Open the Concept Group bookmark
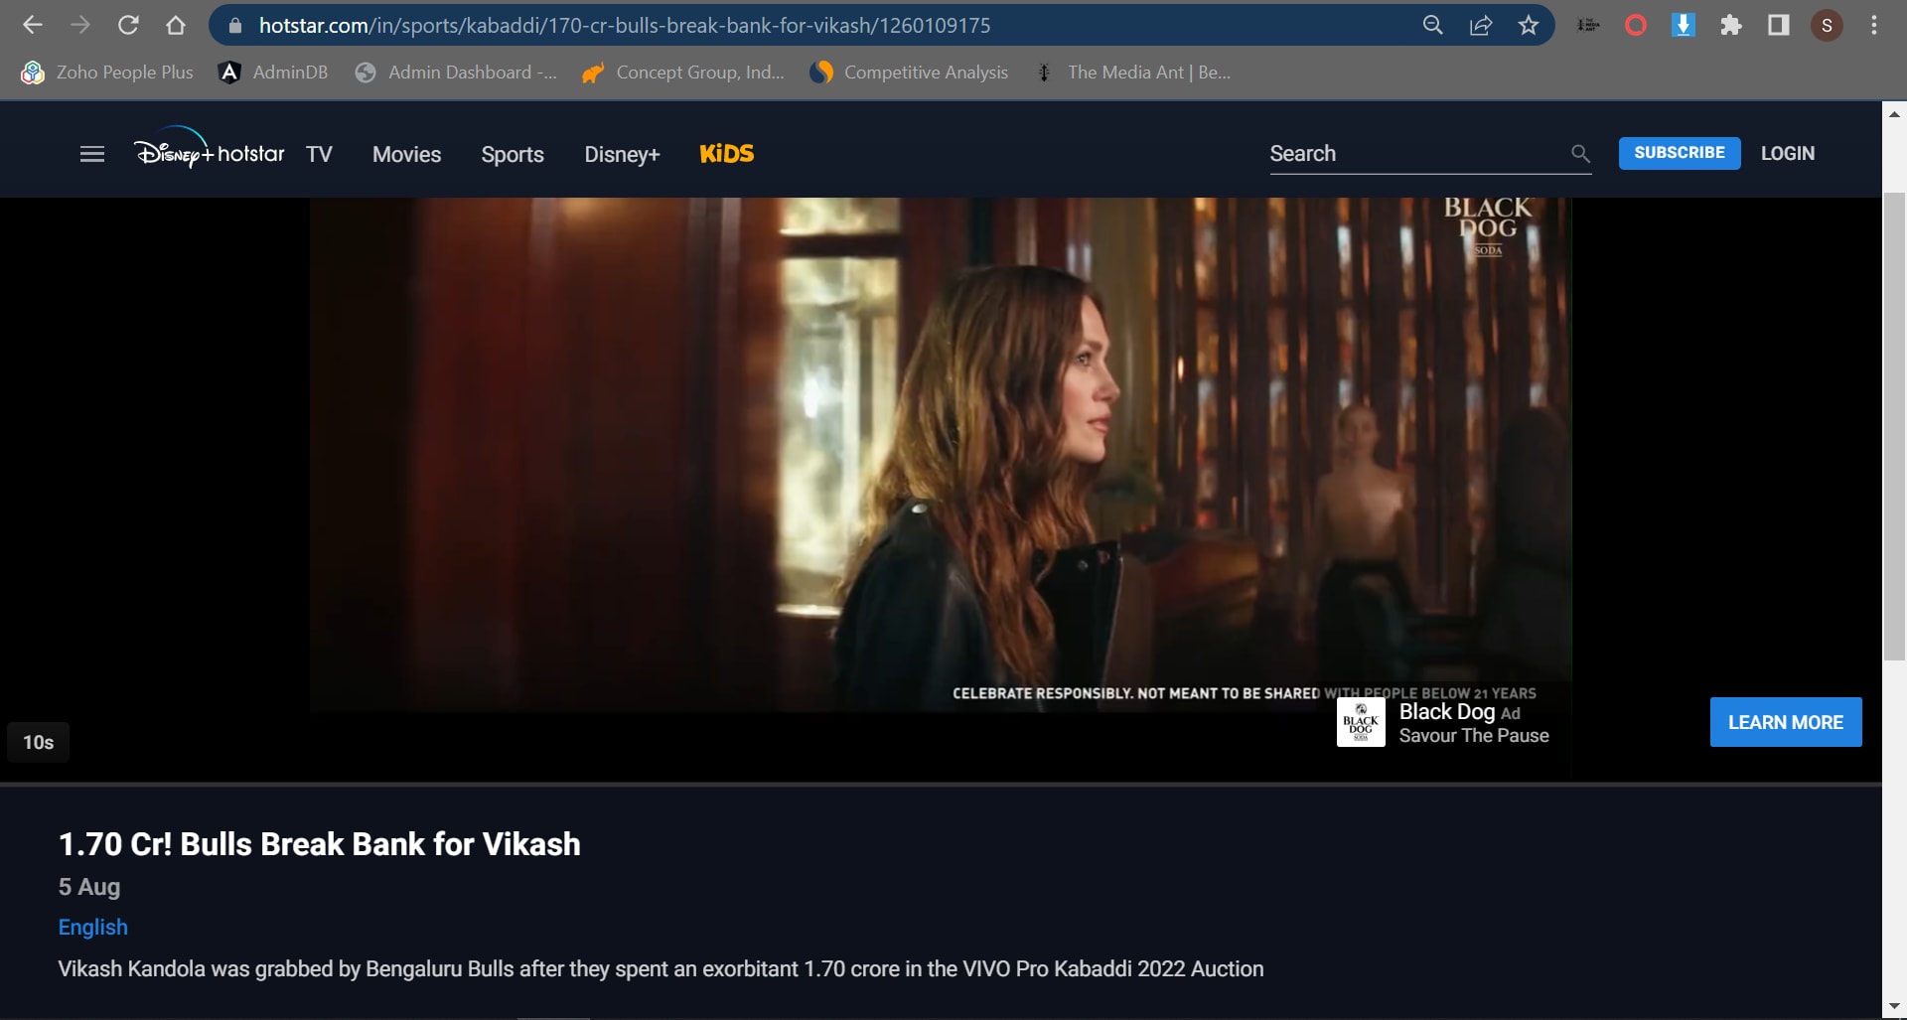The image size is (1907, 1020). [683, 73]
